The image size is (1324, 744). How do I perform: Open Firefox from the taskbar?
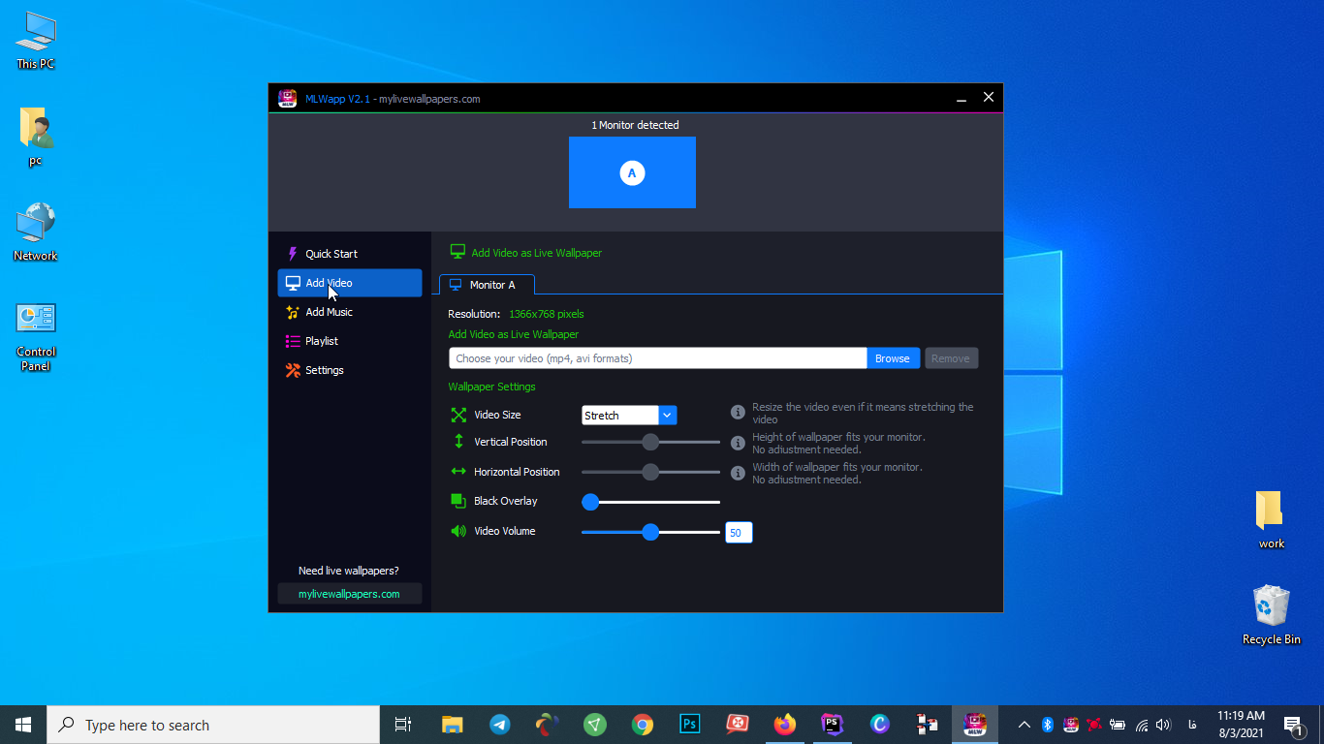[x=785, y=725]
